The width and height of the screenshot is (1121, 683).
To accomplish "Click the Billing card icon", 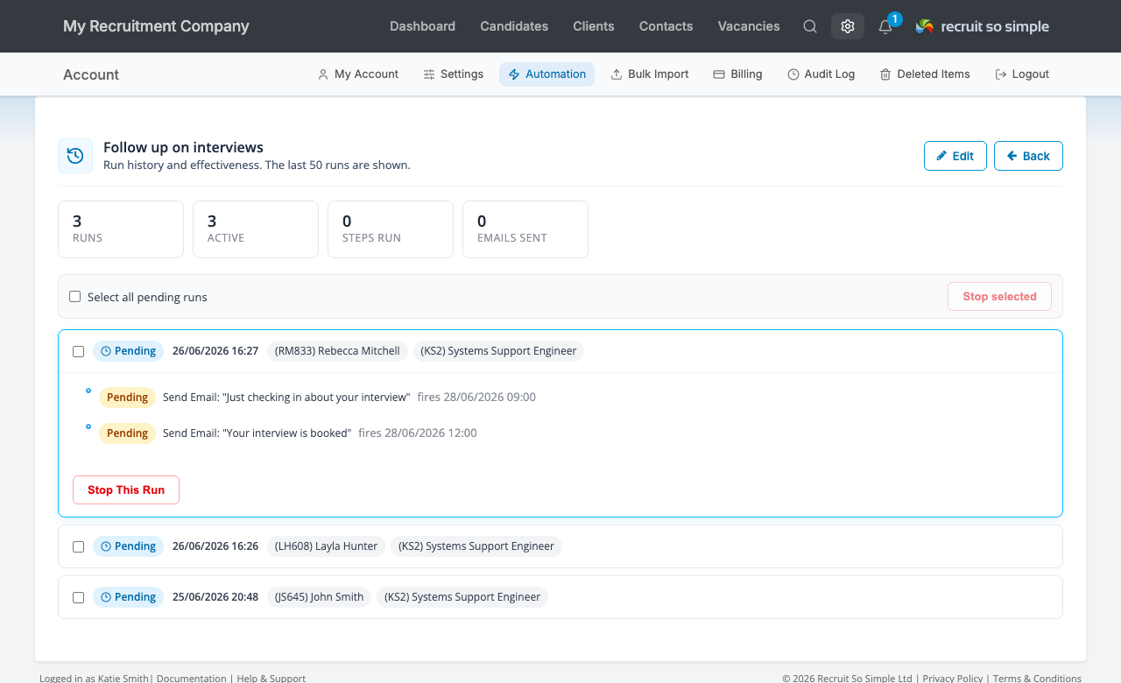I will pos(719,74).
